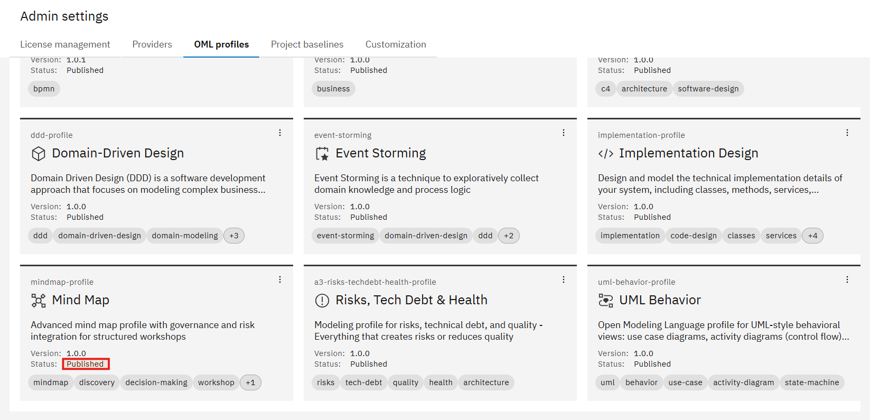Click the health tag
870x420 pixels.
(441, 382)
